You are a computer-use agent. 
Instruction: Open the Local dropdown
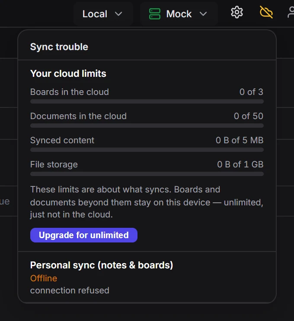[103, 14]
